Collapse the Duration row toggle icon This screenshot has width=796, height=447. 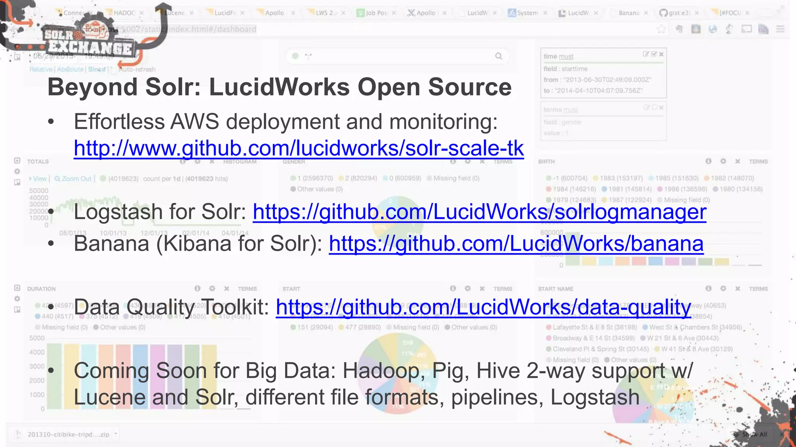[17, 288]
